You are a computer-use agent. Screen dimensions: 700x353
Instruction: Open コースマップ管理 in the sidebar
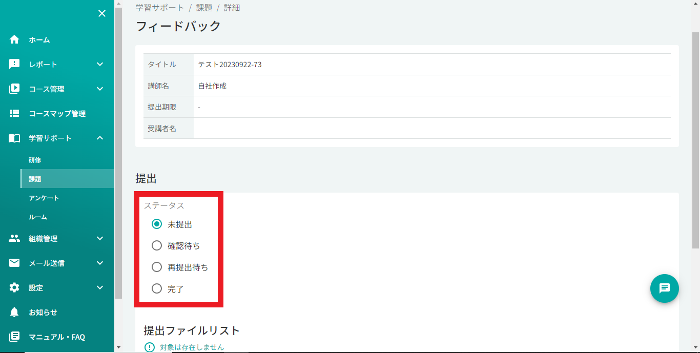[x=57, y=114]
